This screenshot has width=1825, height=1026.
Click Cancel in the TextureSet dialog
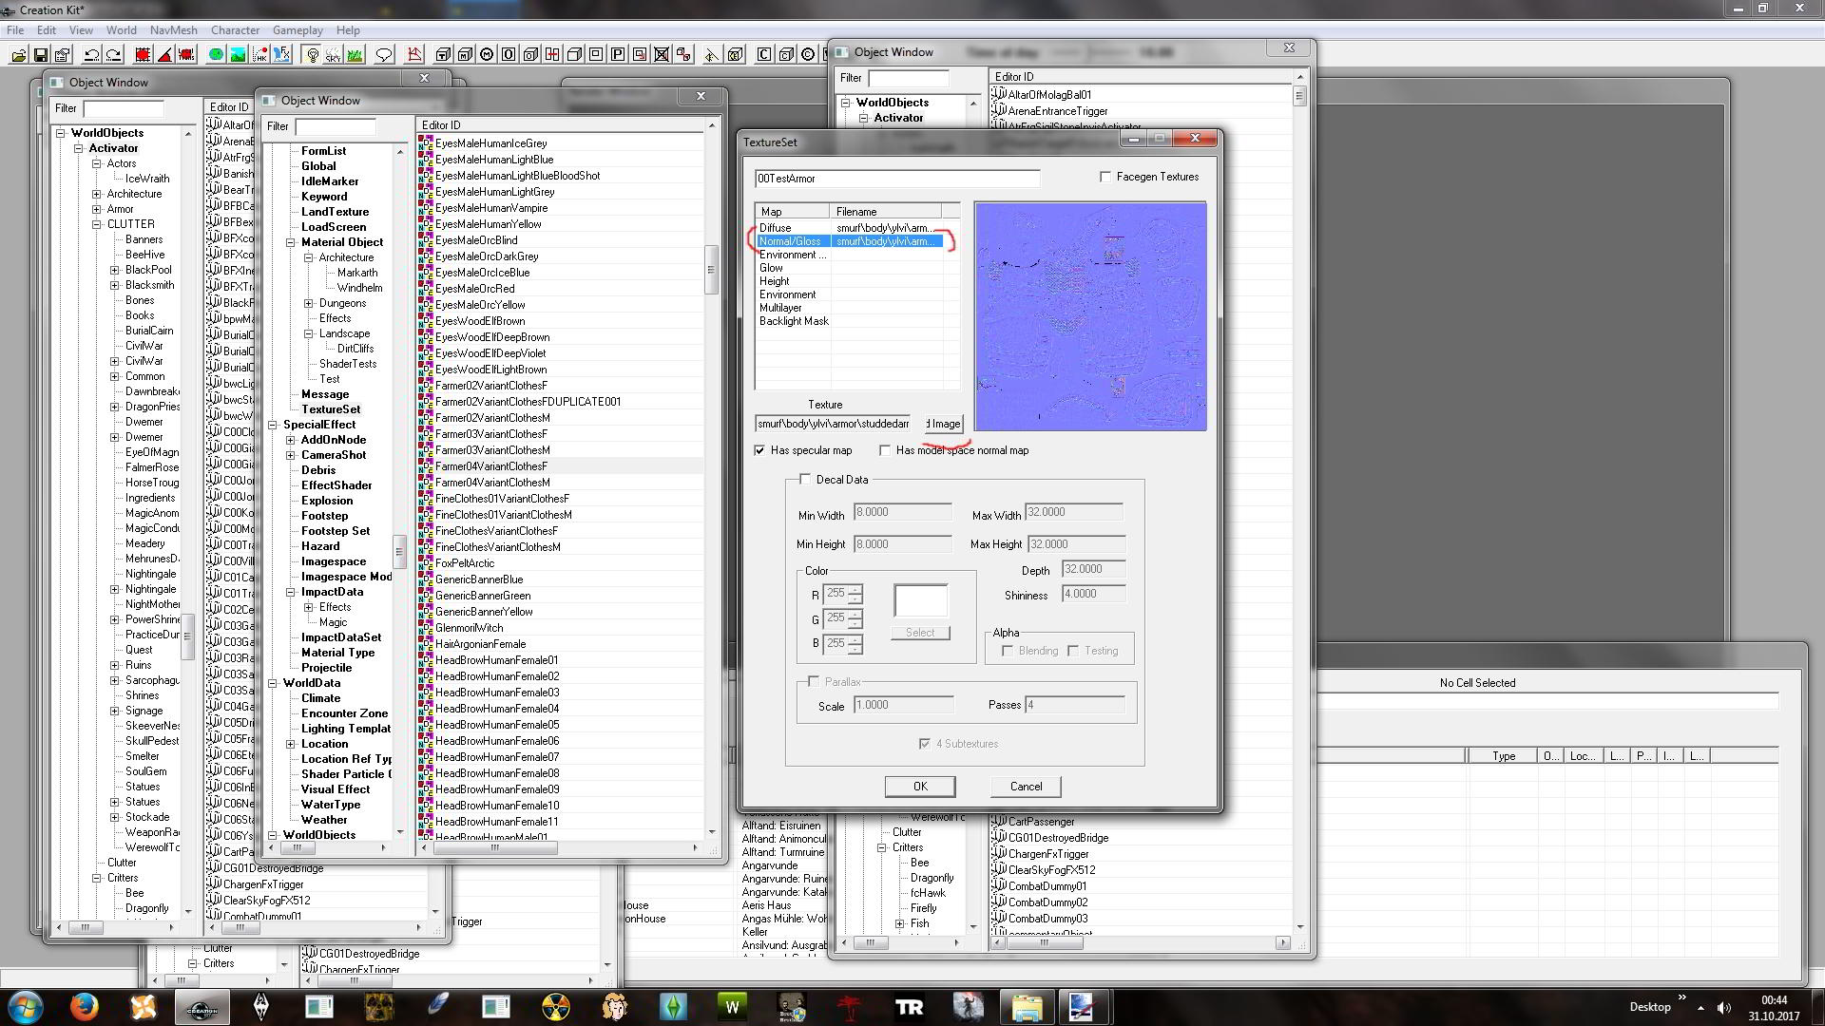coord(1026,787)
